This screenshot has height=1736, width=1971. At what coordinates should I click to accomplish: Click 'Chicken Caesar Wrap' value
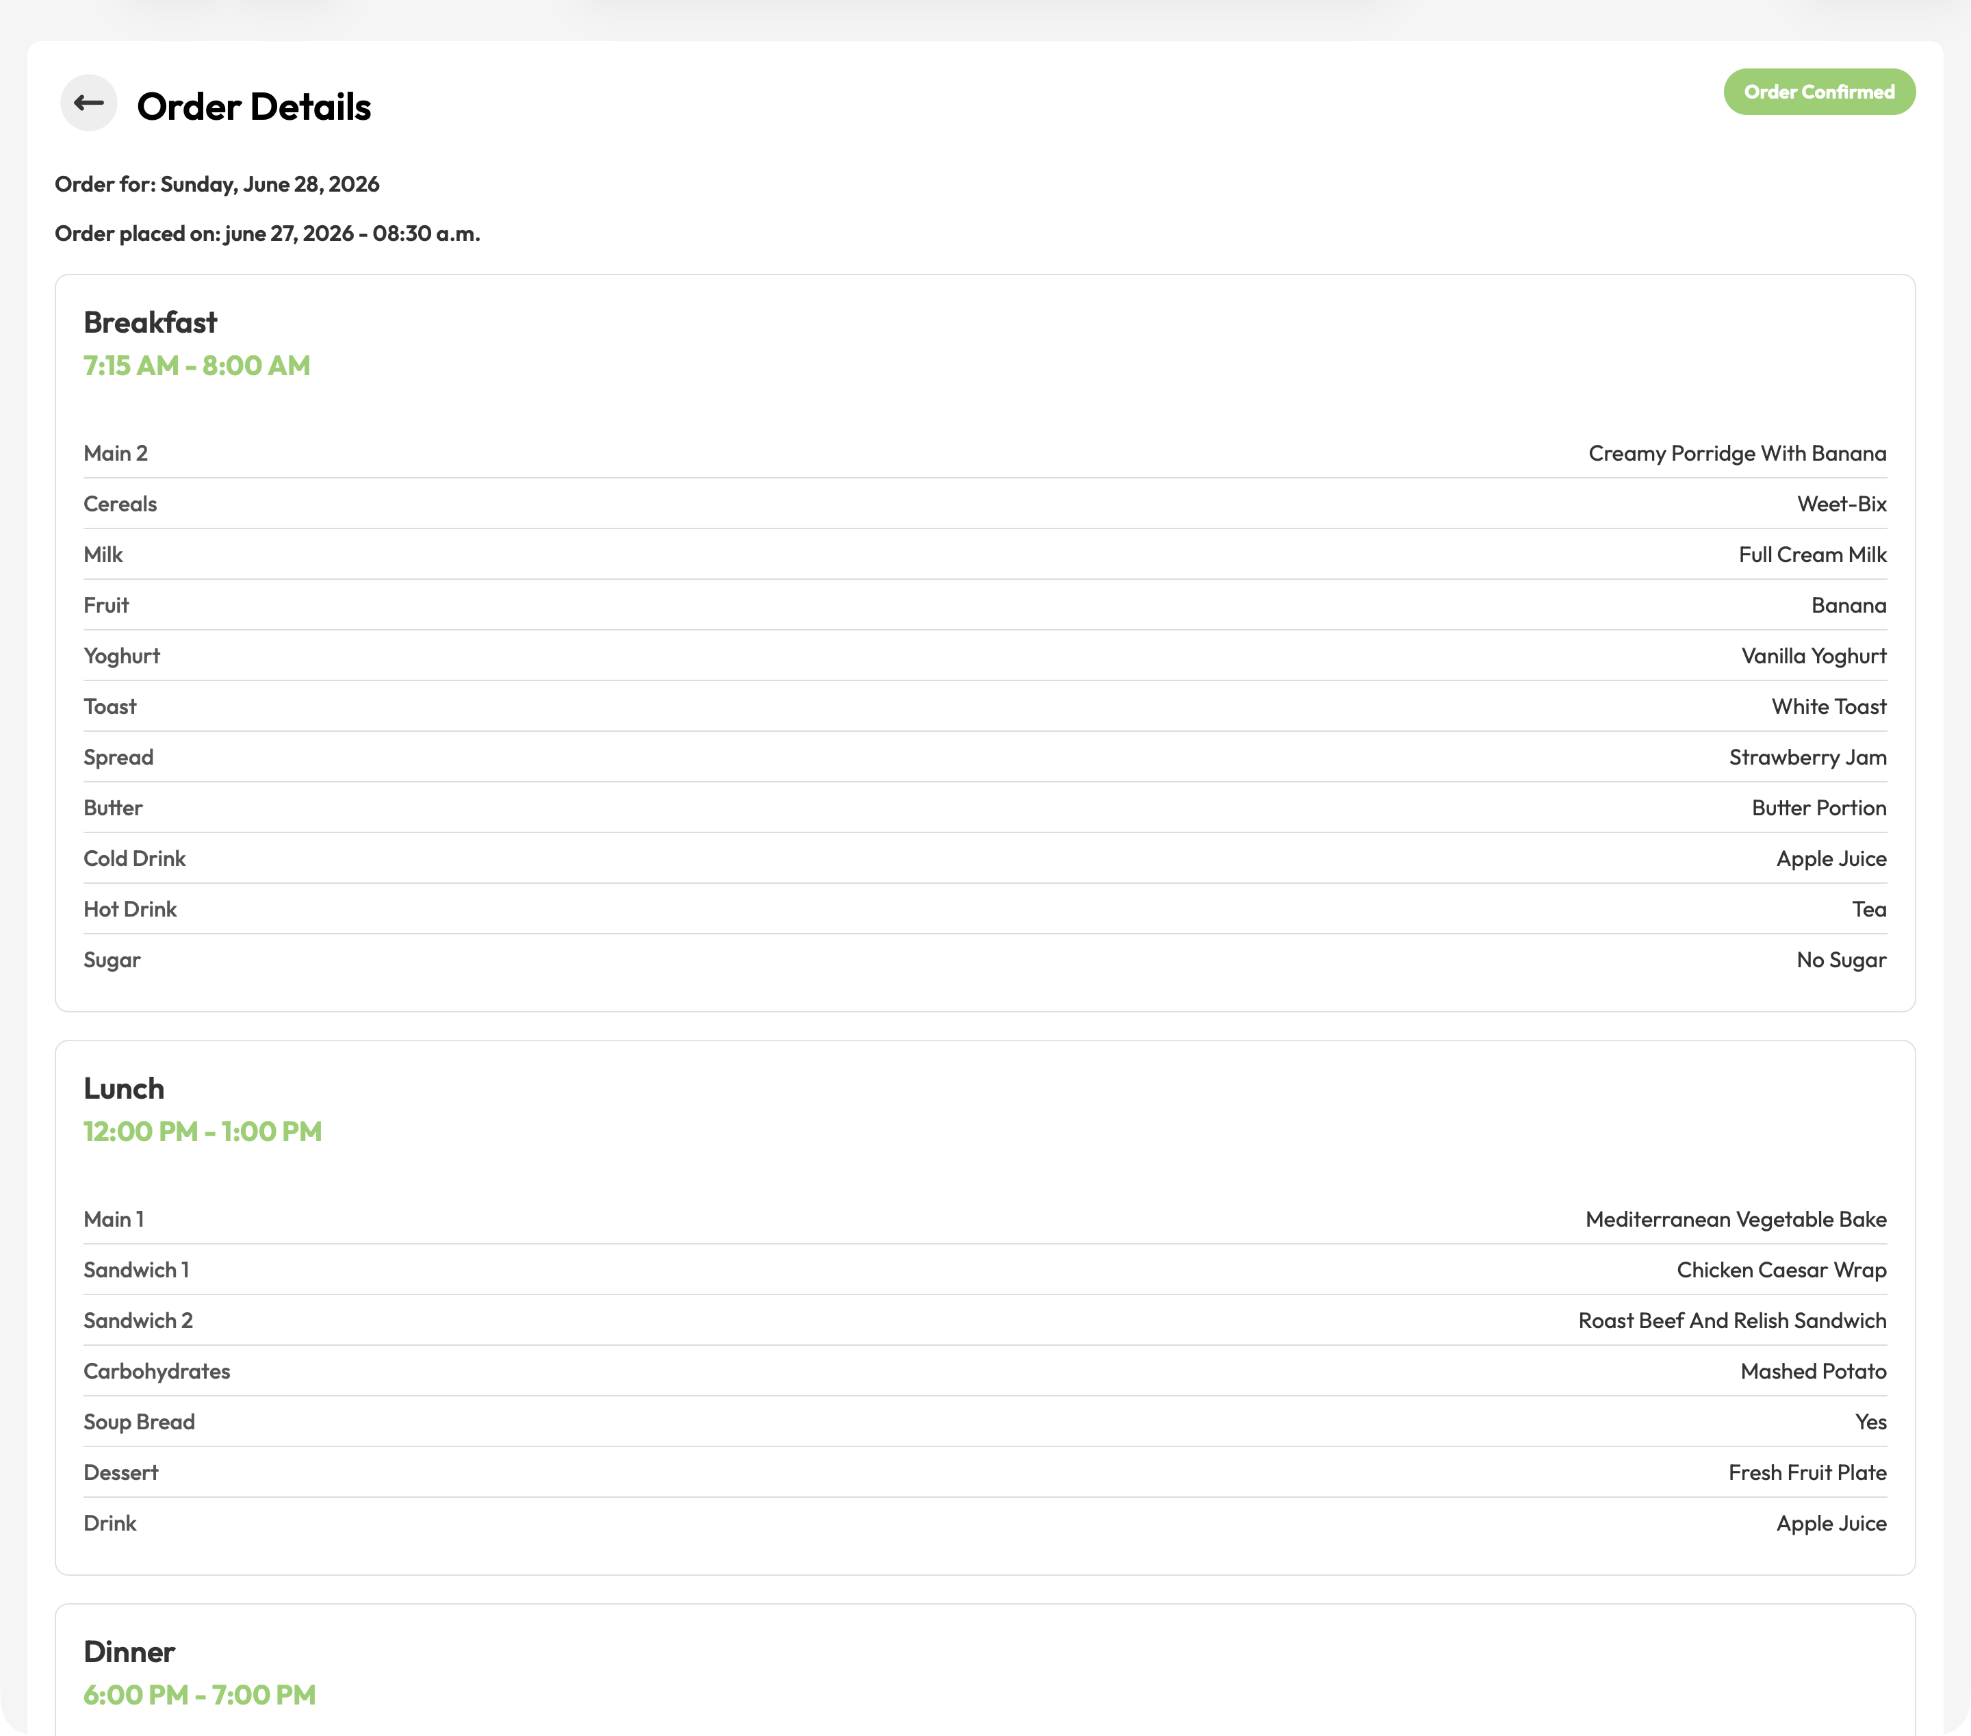(1781, 1269)
